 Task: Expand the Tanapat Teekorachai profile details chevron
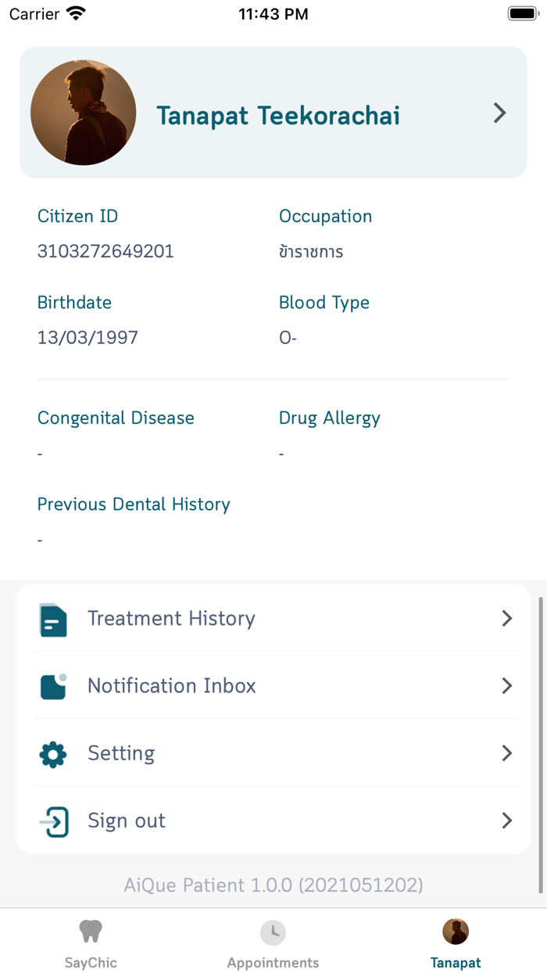[499, 113]
